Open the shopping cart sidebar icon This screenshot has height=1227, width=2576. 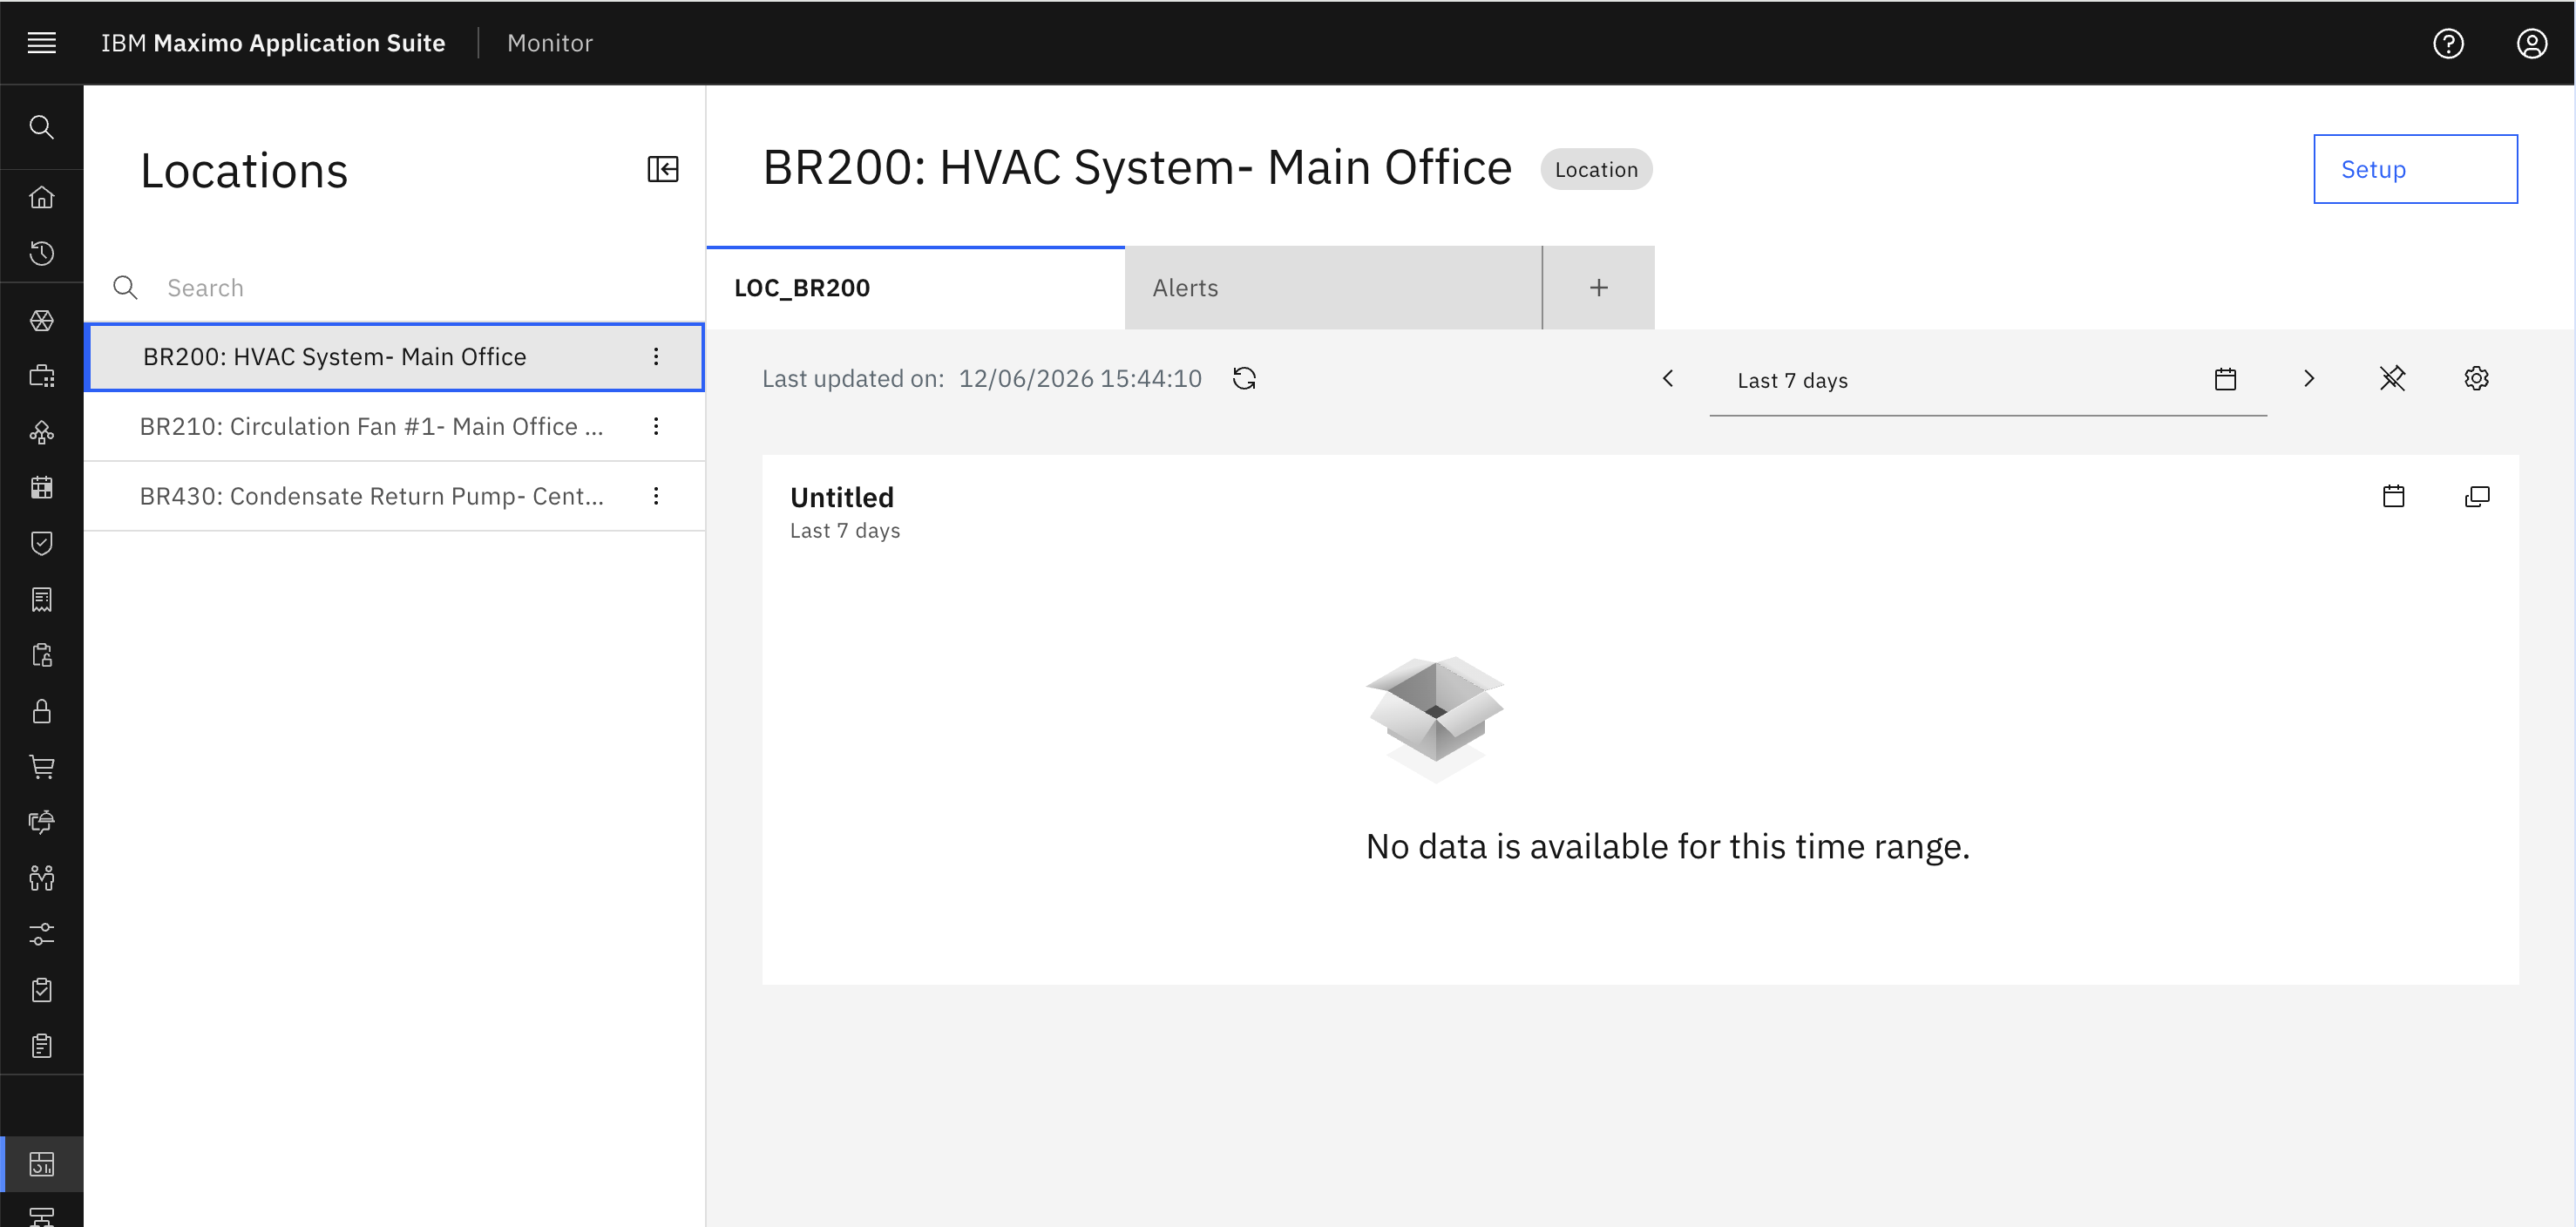click(x=41, y=767)
